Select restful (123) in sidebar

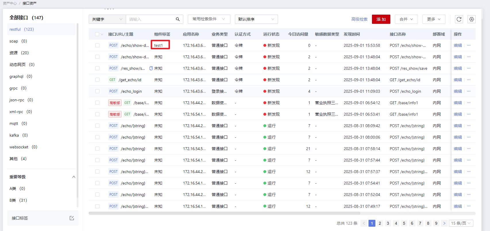point(22,29)
